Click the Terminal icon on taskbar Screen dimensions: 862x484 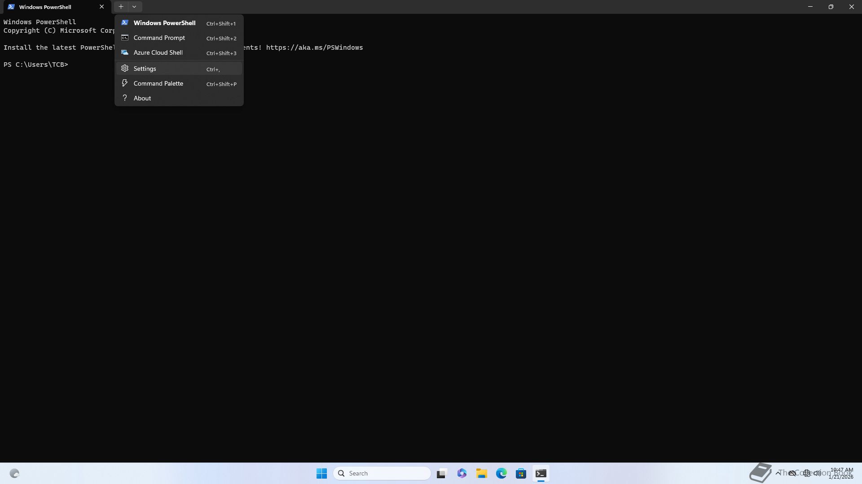pos(541,473)
